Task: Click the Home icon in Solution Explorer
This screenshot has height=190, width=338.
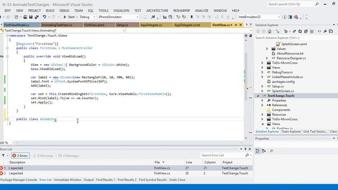Action: point(269,32)
